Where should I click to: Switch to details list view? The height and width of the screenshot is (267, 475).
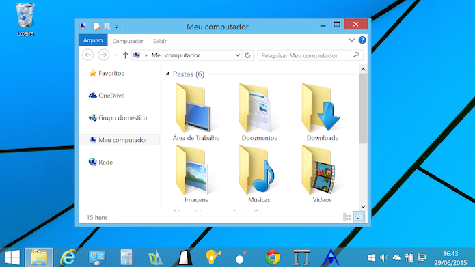coord(347,217)
